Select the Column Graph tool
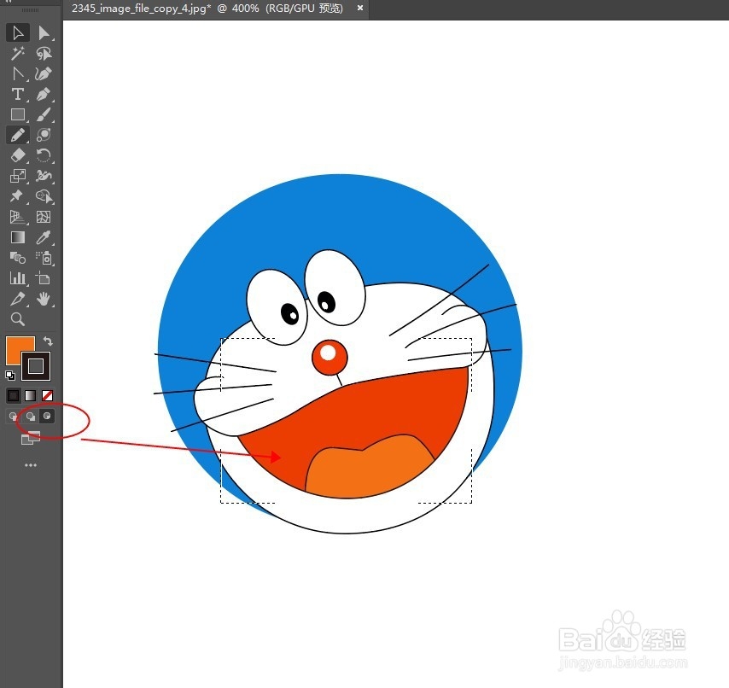729x688 pixels. point(18,278)
